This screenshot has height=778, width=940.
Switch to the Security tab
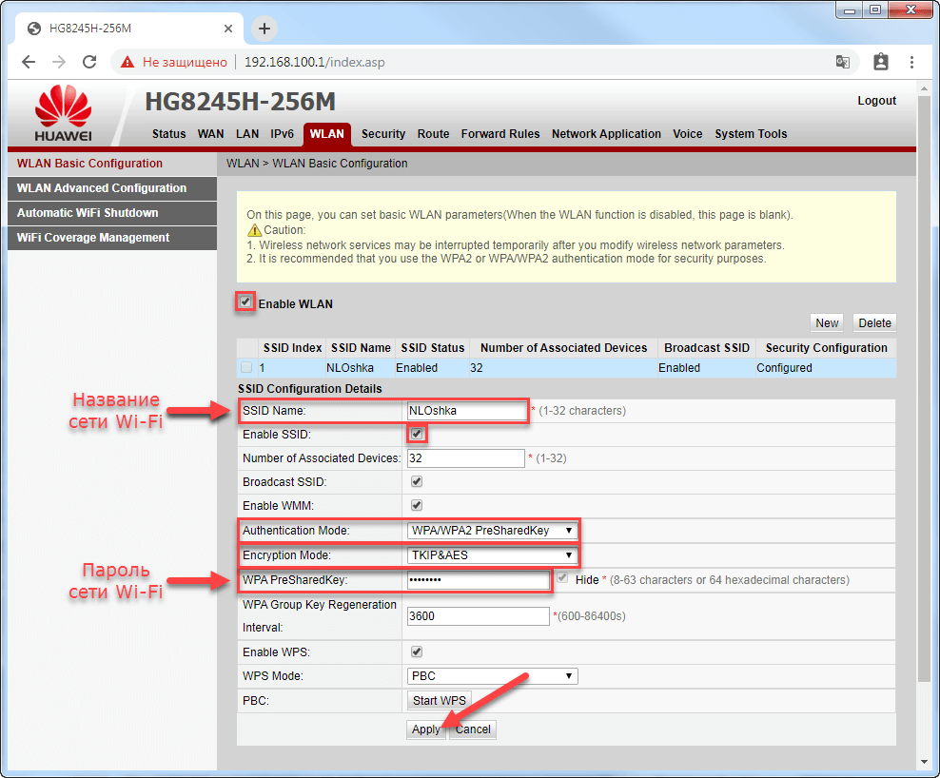(383, 134)
